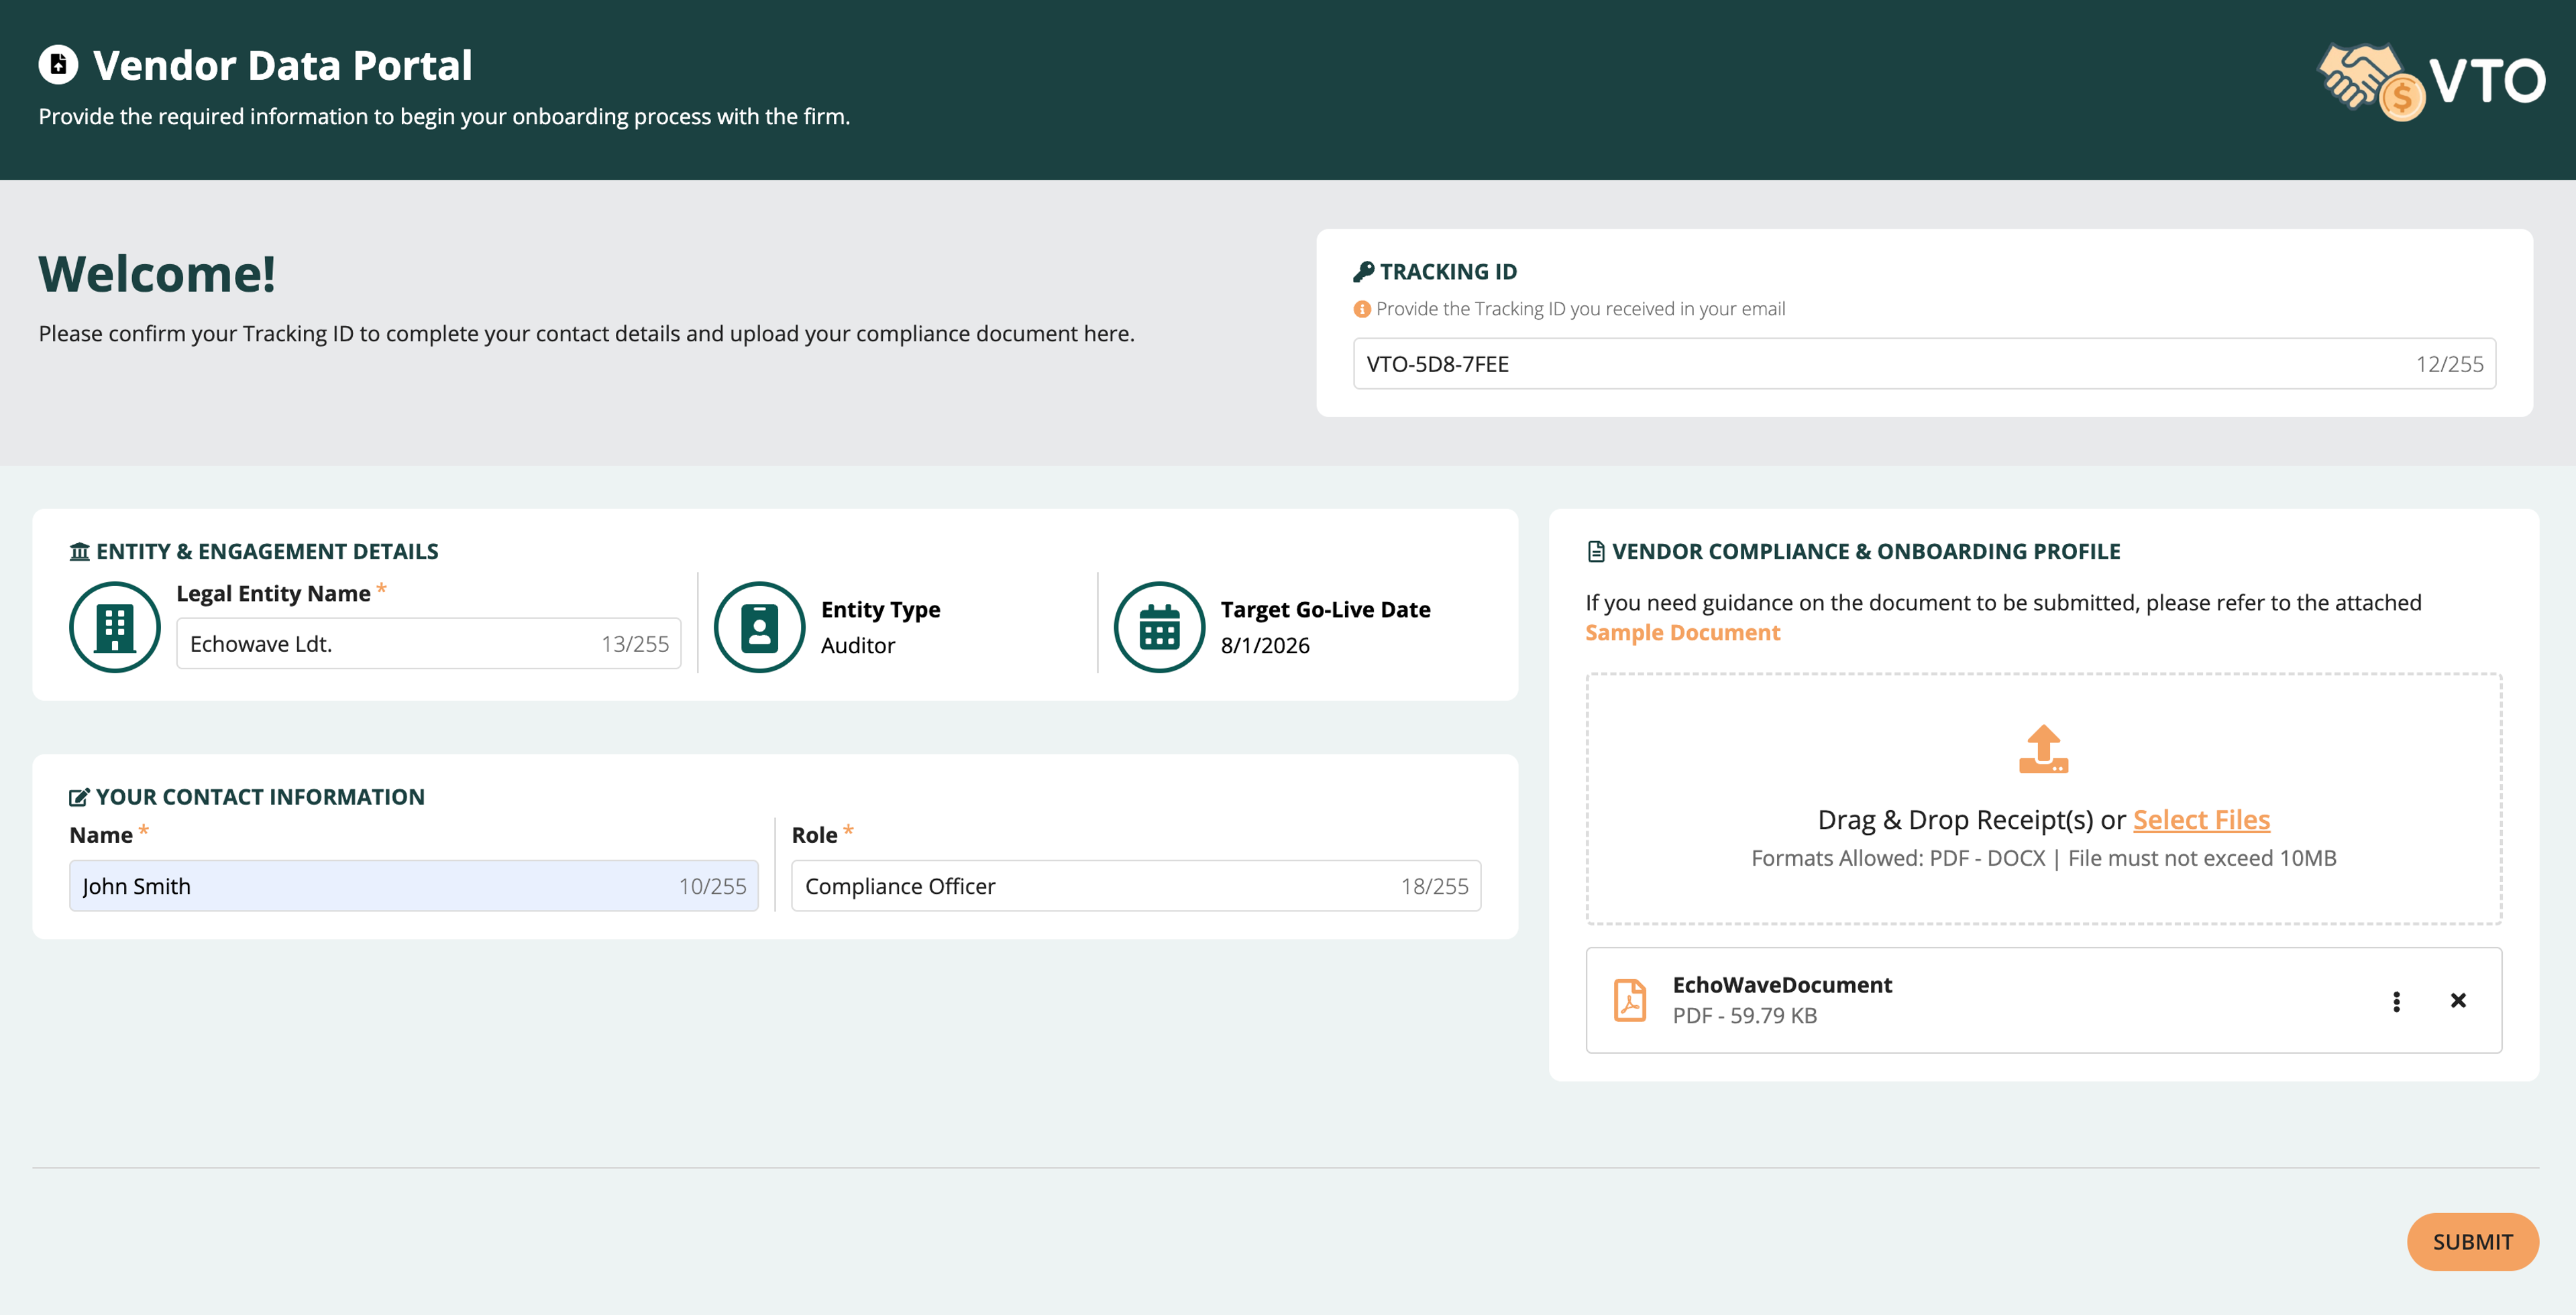This screenshot has height=1315, width=2576.
Task: Click the institution icon next to Entity & Engagement Details
Action: [80, 552]
